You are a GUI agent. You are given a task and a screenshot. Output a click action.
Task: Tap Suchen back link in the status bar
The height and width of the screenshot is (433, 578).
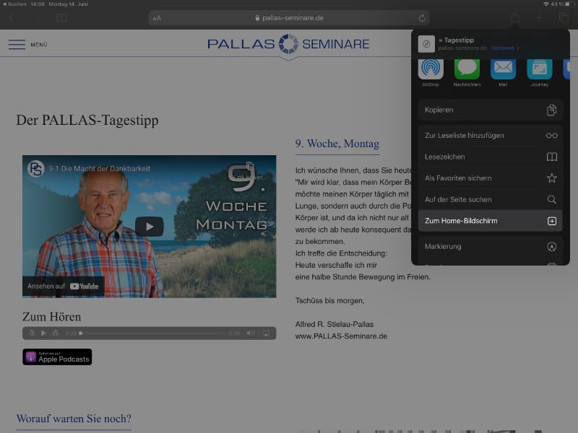click(14, 4)
